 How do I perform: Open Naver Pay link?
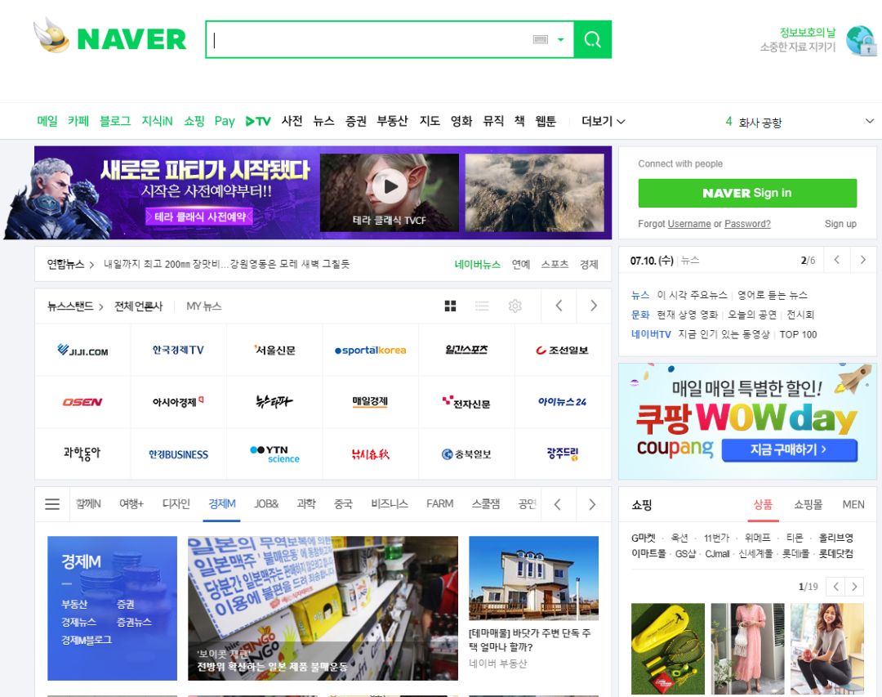[x=225, y=121]
